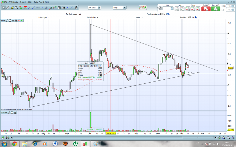The width and height of the screenshot is (236, 147).
Task: Click the S value stepper arrows
Action: tap(233, 6)
